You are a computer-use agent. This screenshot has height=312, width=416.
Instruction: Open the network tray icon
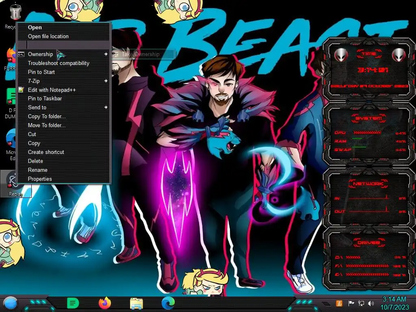[361, 303]
